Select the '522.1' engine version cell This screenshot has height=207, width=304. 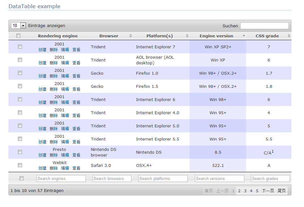(218, 165)
